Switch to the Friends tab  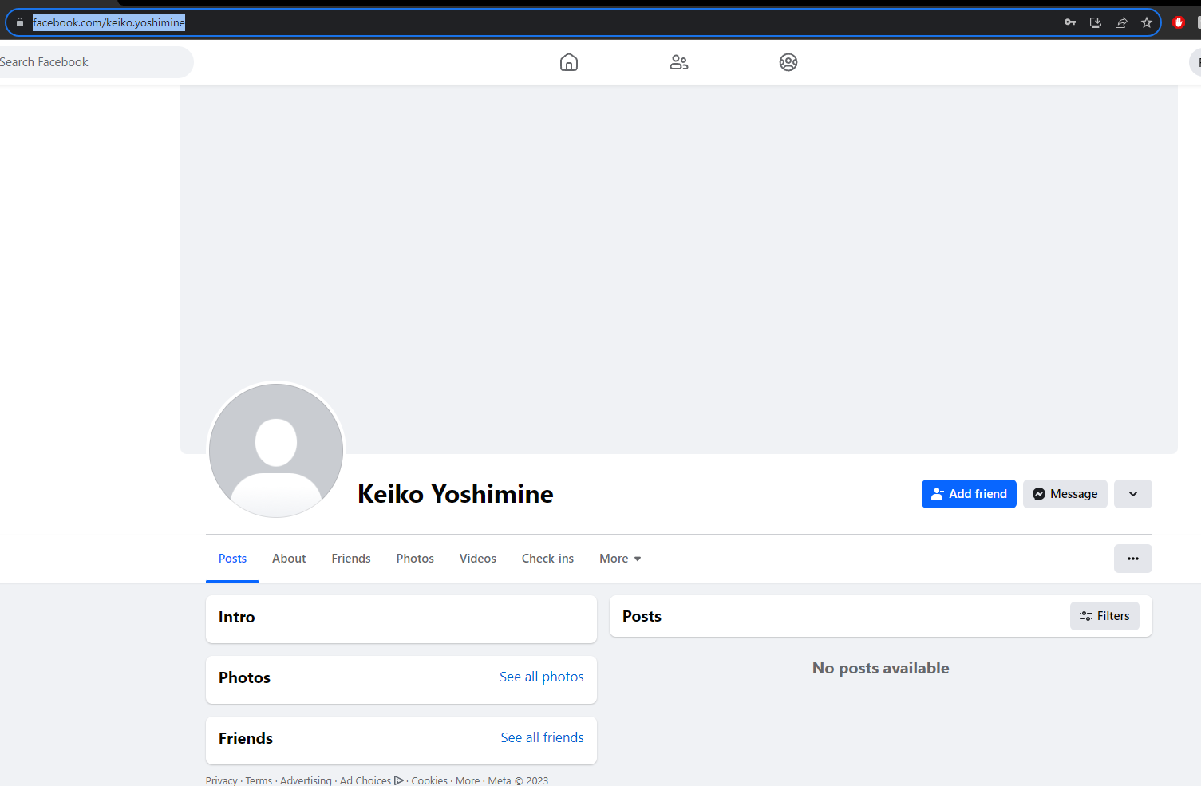pos(351,559)
